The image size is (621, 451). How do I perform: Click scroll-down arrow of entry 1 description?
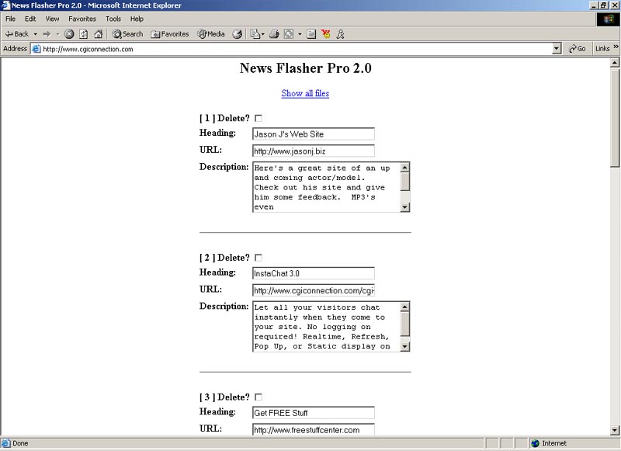404,207
